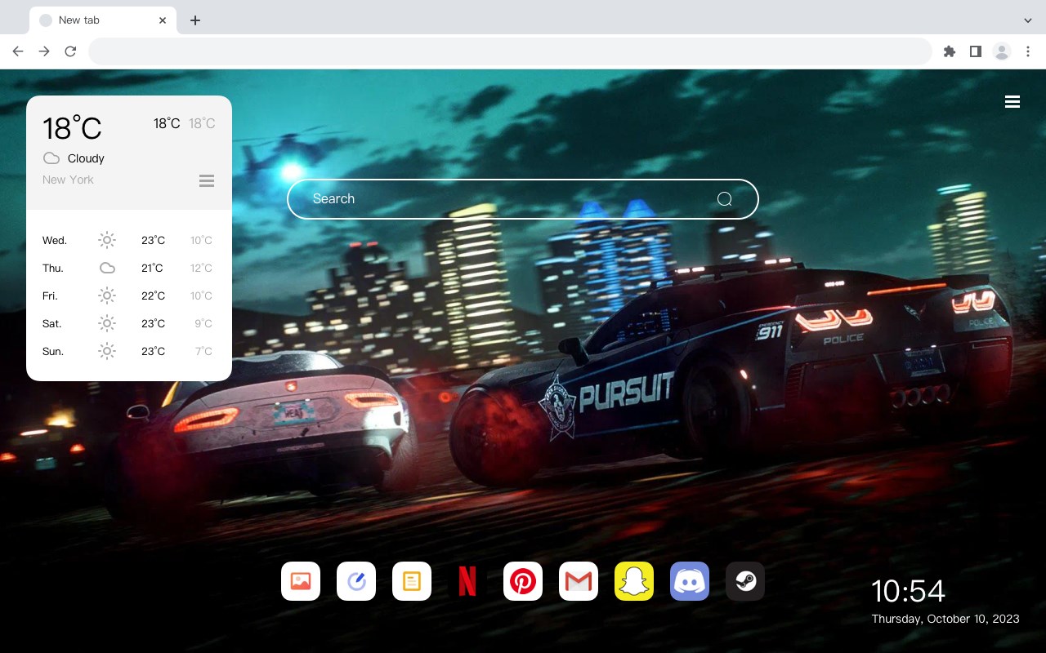
Task: Click the Wed. forecast row label
Action: (x=55, y=241)
